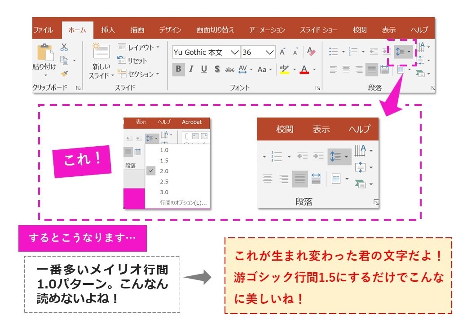Click distribute text icon in the main ribbon
467x323 pixels.
385,70
